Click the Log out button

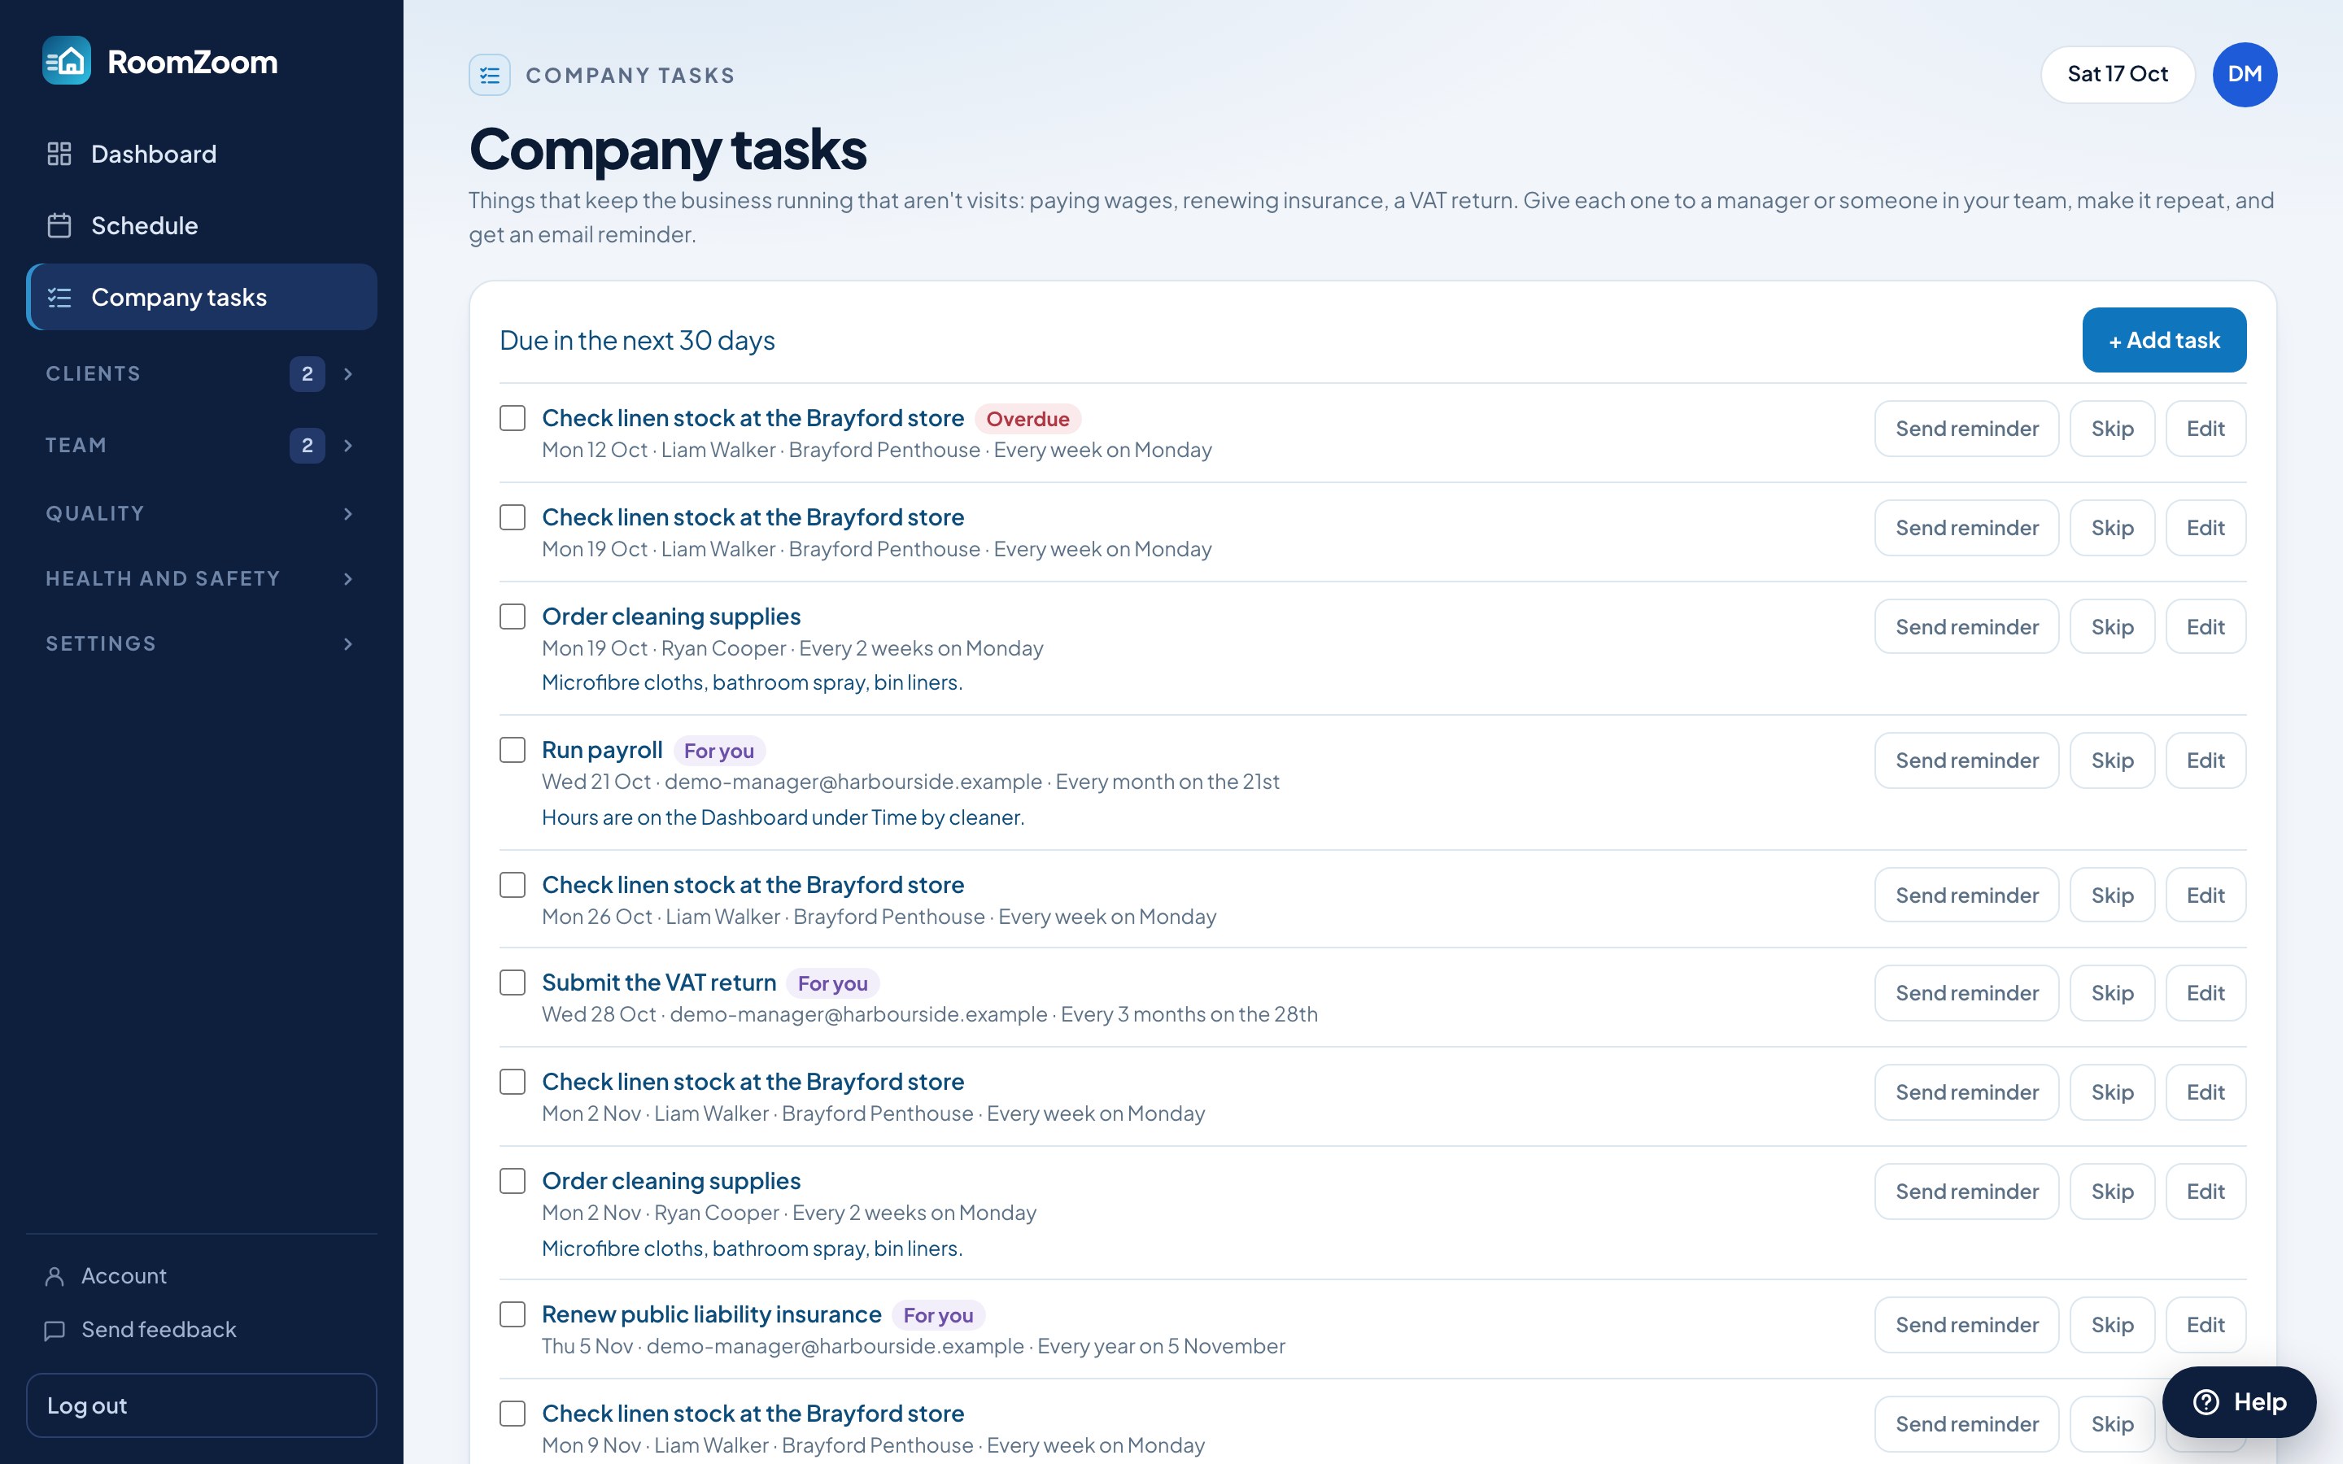[202, 1406]
